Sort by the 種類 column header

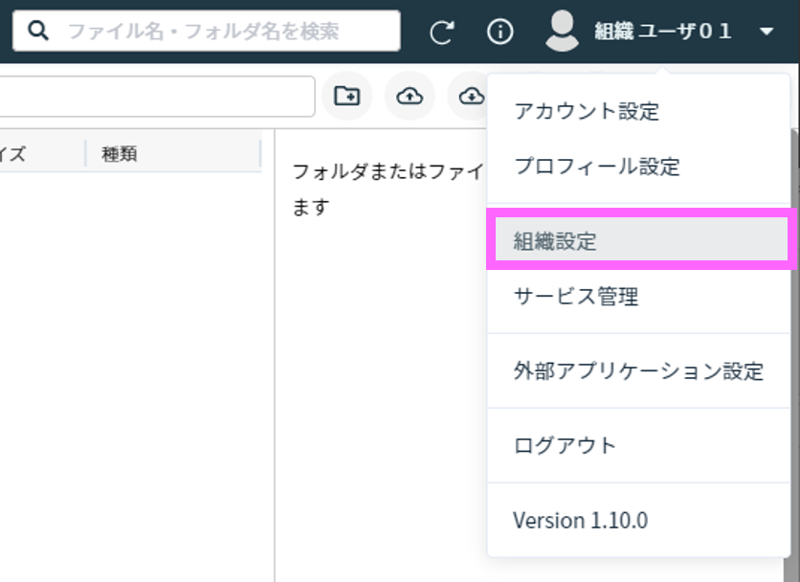[120, 154]
